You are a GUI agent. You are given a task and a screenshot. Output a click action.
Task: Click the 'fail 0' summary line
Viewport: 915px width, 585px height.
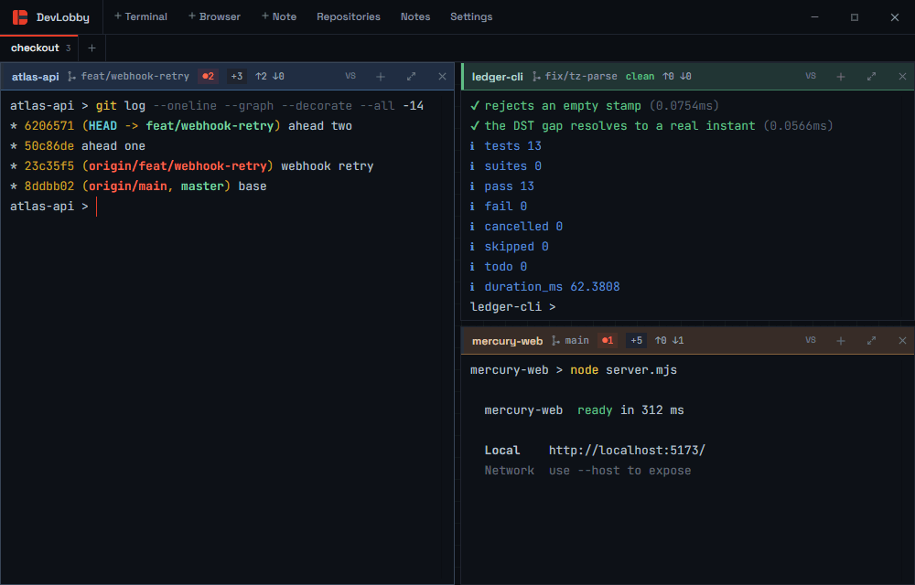499,207
